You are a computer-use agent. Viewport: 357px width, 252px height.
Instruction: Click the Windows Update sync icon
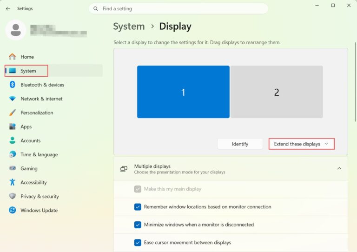pos(12,210)
